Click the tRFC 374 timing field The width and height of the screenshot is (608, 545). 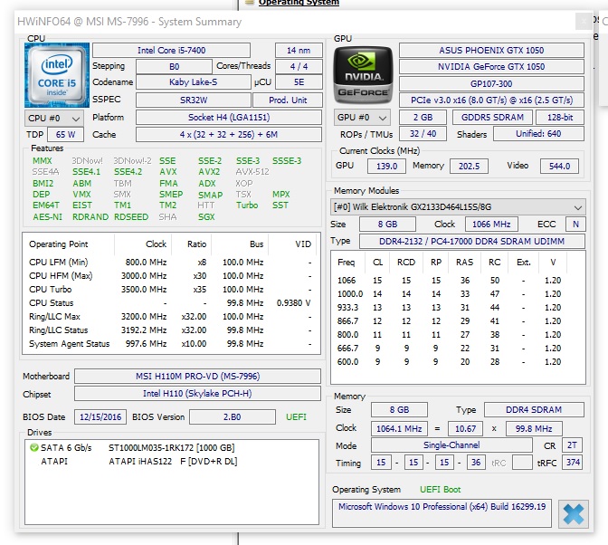(573, 463)
